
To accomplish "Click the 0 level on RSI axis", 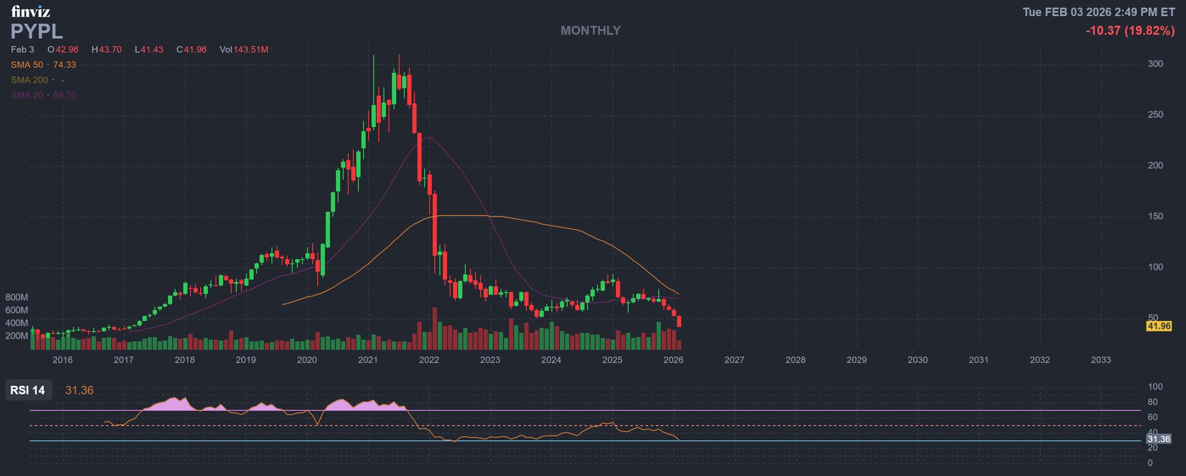I will coord(1150,463).
